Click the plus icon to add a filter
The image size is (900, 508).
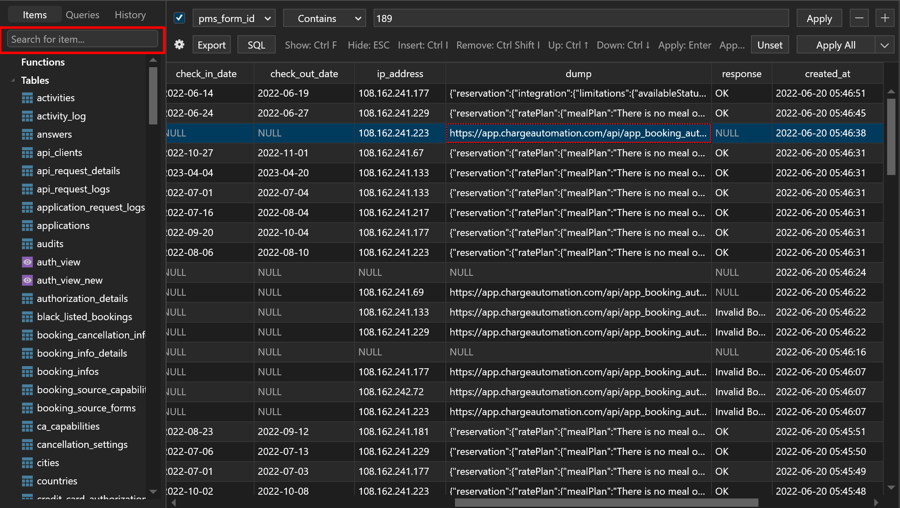coord(885,18)
